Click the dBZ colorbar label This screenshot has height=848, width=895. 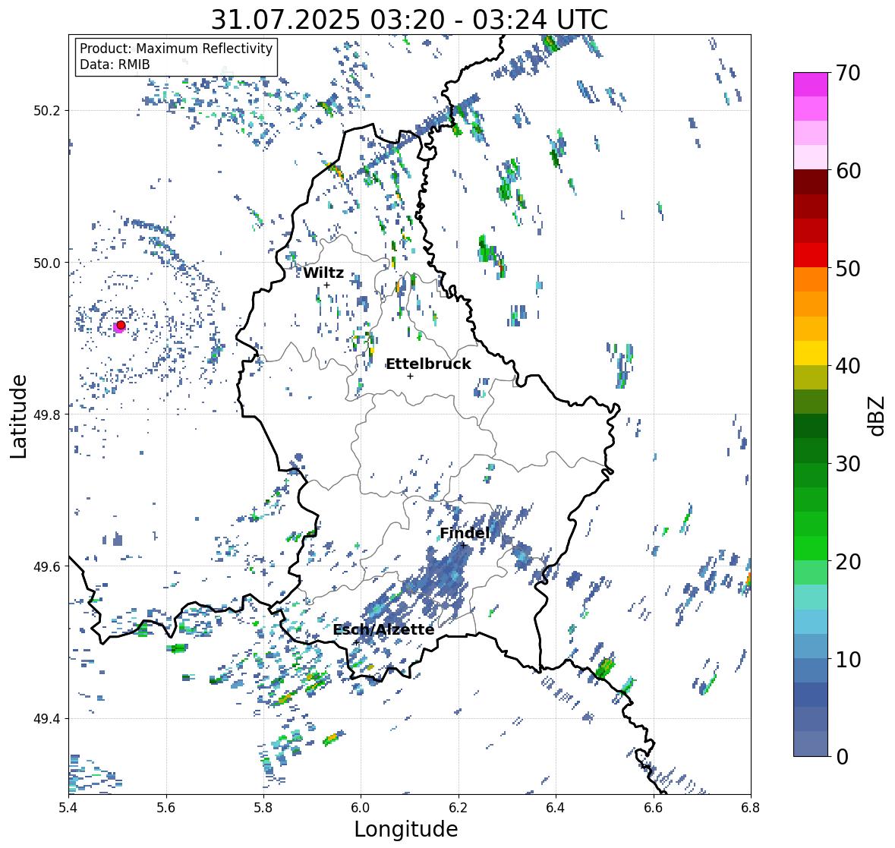pos(877,416)
